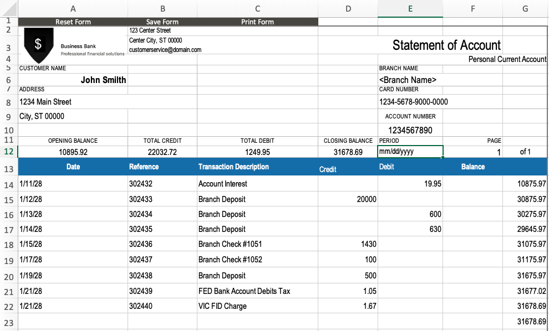Screen dimensions: 549x331
Task: Select column G header
Action: pyautogui.click(x=525, y=9)
